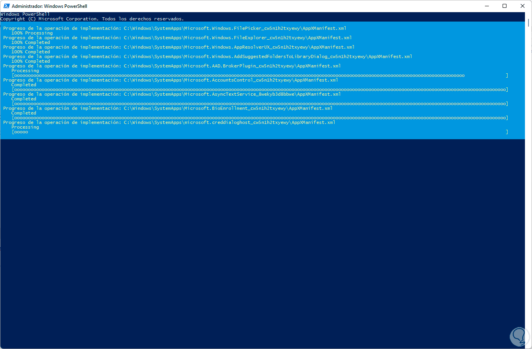Click the nearly empty progress bar under creddialoghost

point(260,132)
